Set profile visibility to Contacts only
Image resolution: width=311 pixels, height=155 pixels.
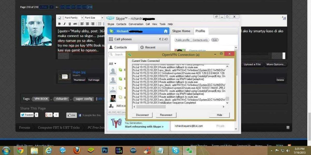coord(200,40)
